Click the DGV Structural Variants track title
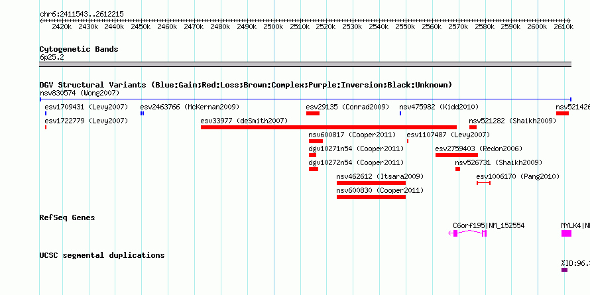This screenshot has height=295, width=590. click(x=246, y=85)
